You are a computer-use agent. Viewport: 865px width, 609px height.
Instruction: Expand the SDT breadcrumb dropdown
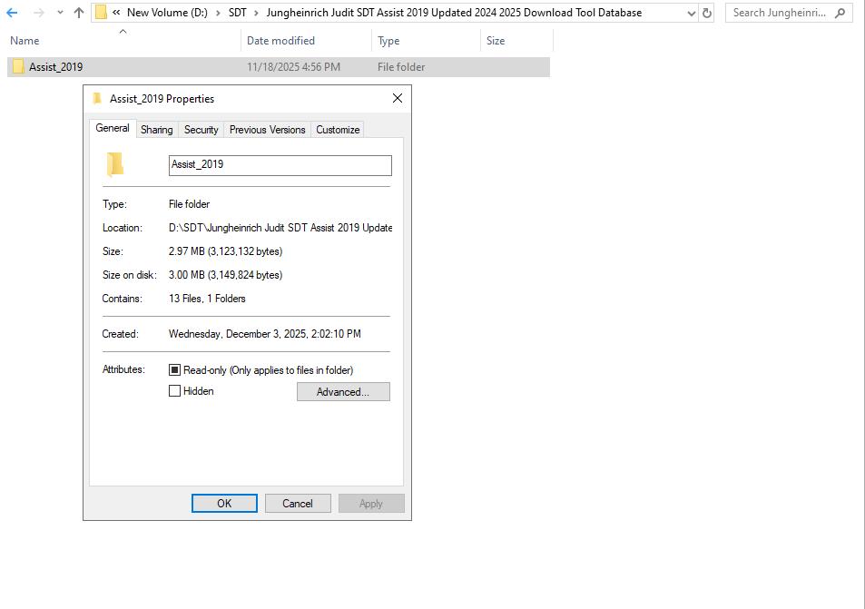tap(257, 13)
